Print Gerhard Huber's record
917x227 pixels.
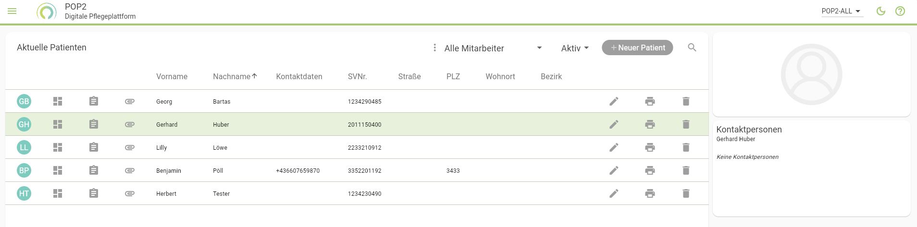coord(650,124)
